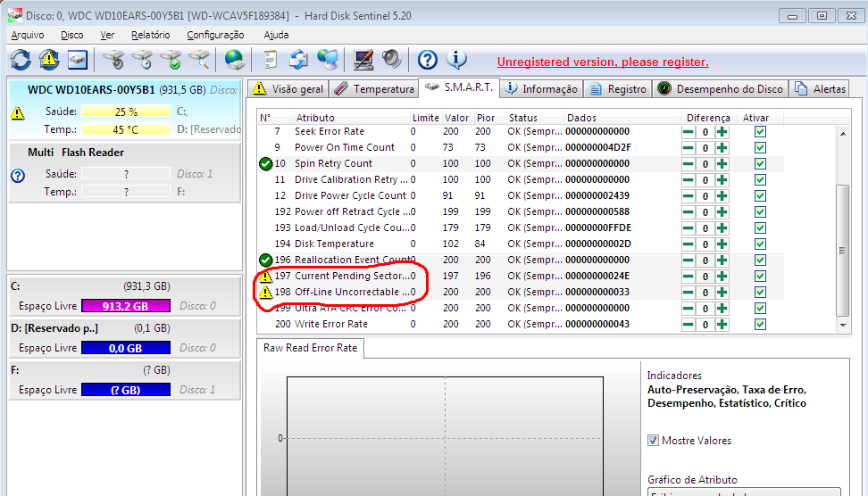Image resolution: width=868 pixels, height=496 pixels.
Task: Sort the table by the Valor column header
Action: coord(456,118)
